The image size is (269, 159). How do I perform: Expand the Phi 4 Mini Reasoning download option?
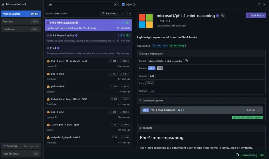click(x=258, y=110)
